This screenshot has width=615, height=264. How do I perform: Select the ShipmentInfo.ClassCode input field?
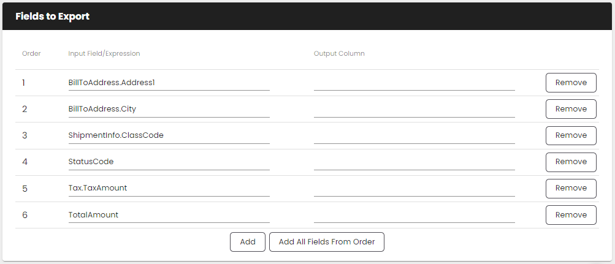pos(169,135)
